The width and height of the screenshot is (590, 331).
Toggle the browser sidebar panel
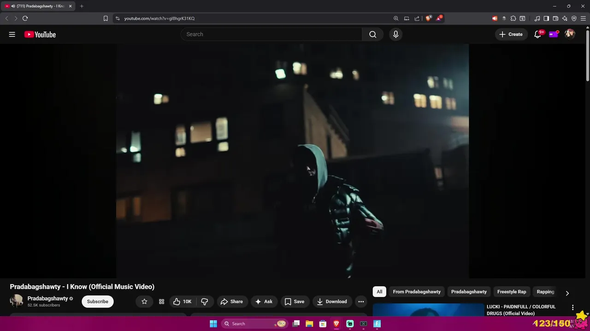pos(546,18)
